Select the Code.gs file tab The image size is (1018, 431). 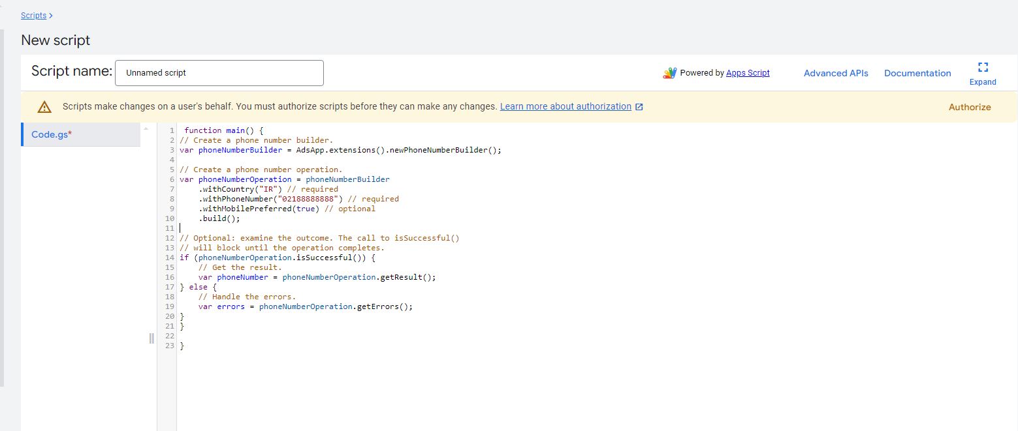point(52,134)
